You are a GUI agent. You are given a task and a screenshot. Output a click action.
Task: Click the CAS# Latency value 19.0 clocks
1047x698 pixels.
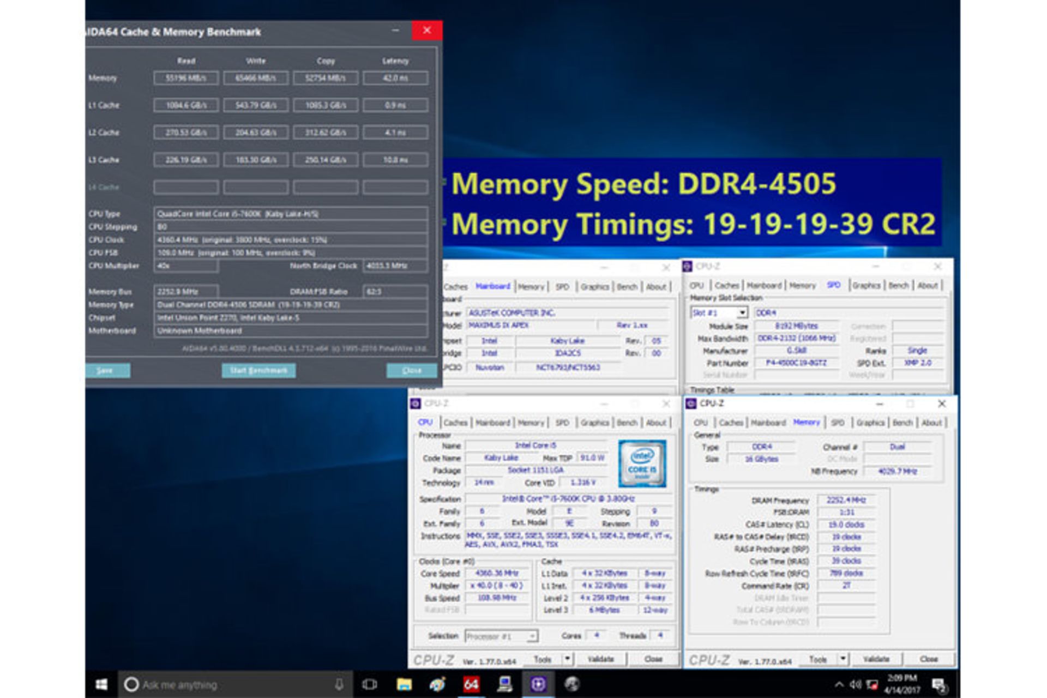click(x=846, y=525)
